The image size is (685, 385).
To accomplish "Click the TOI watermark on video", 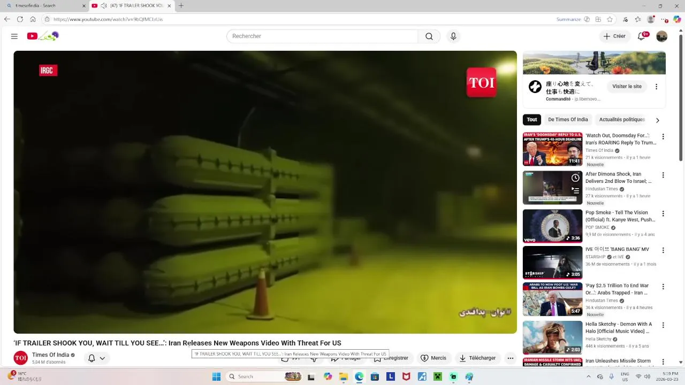I will coord(481,82).
